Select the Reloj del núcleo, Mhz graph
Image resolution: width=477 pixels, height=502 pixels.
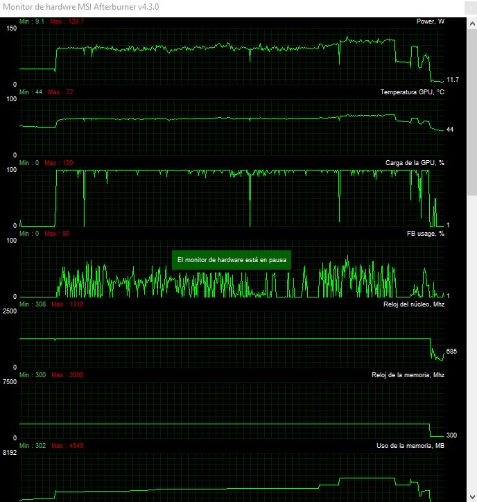click(x=232, y=339)
